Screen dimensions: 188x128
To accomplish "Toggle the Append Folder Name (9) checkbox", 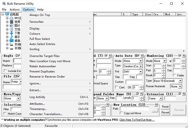I will [x=138, y=94].
